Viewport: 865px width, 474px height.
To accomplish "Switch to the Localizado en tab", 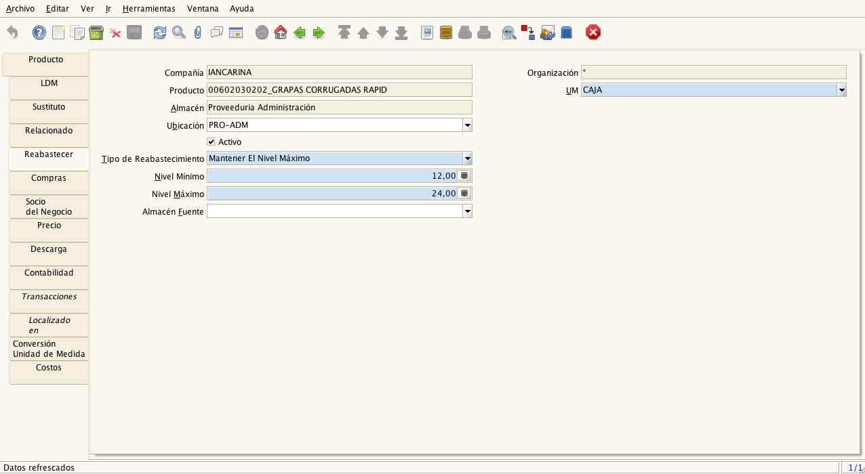I will tap(49, 324).
